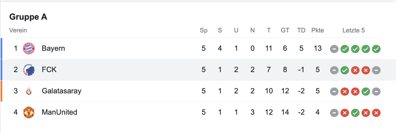Click Bayern's grey draw icon

click(334, 49)
